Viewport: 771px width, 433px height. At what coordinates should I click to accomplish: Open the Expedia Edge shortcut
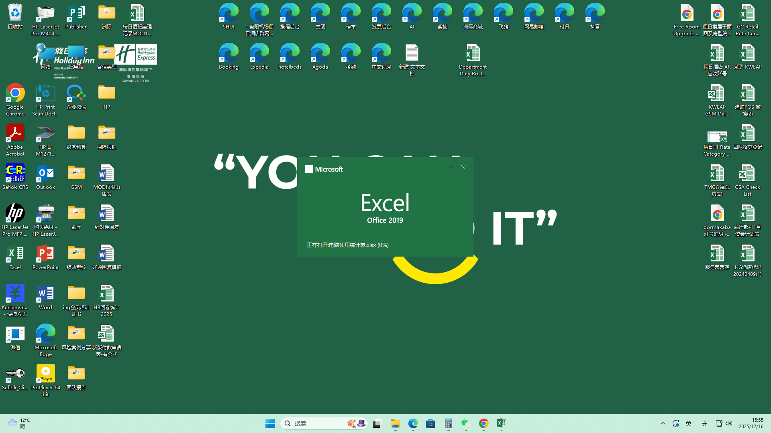tap(259, 54)
